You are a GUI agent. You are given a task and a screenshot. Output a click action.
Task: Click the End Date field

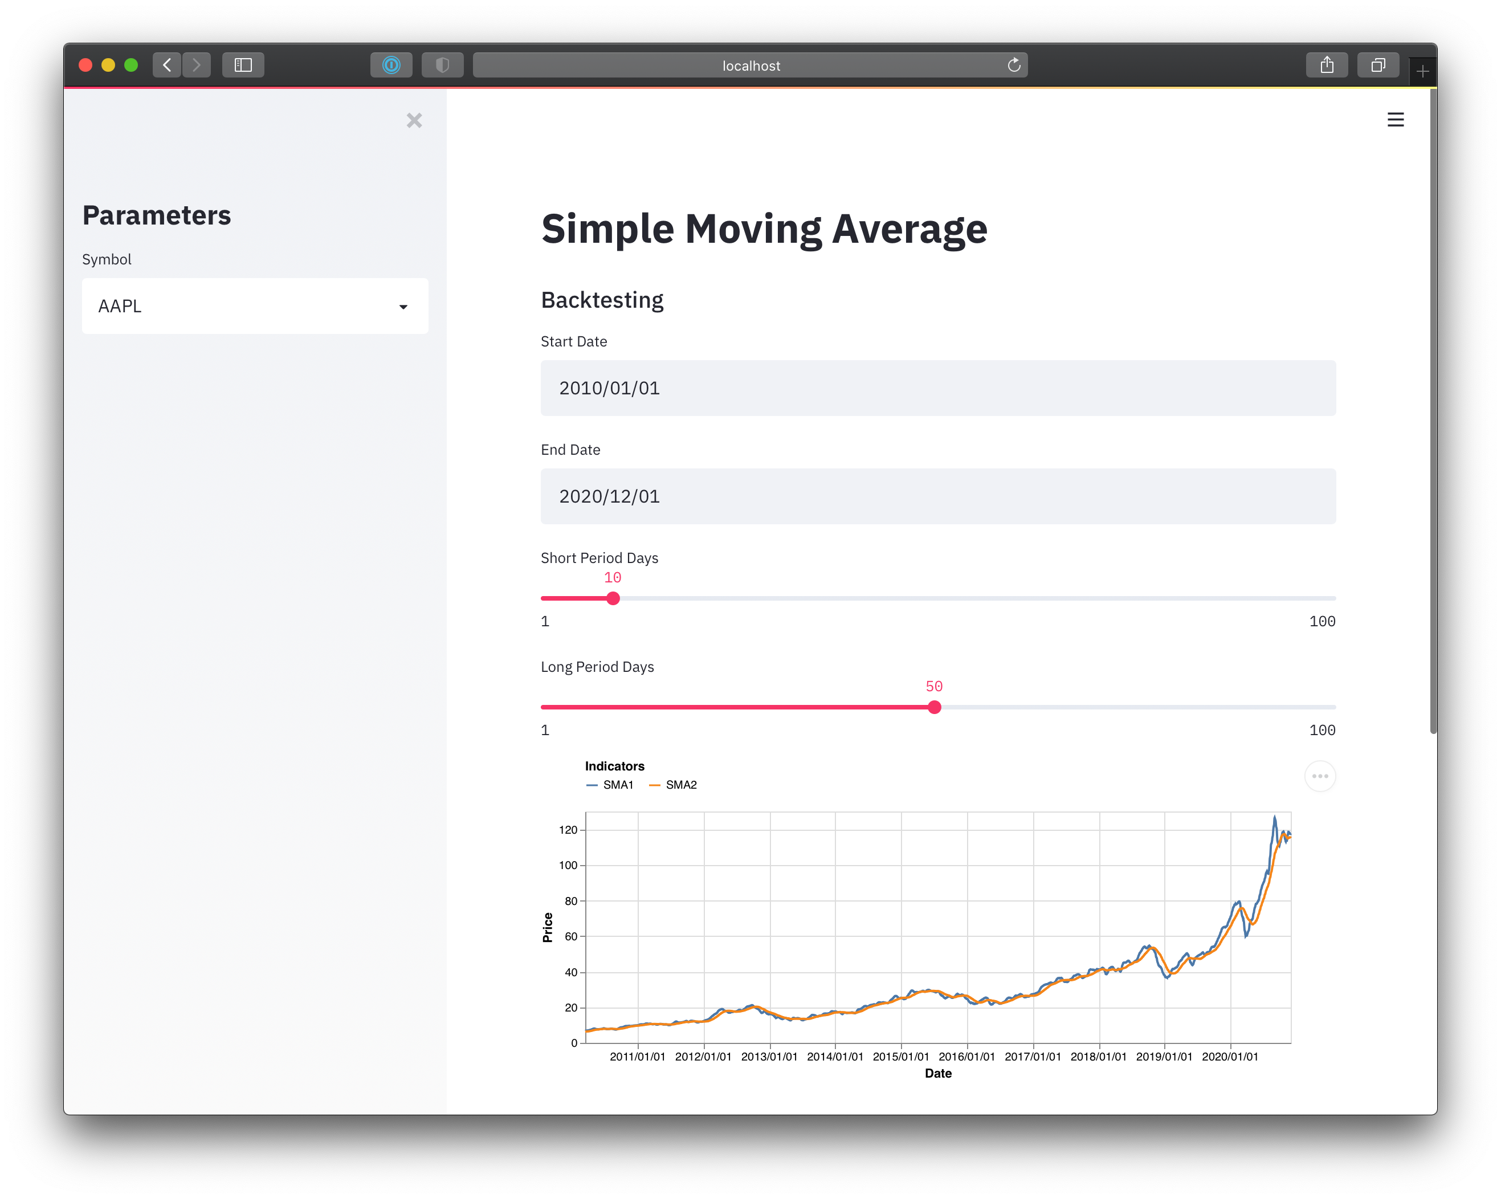[x=938, y=496]
